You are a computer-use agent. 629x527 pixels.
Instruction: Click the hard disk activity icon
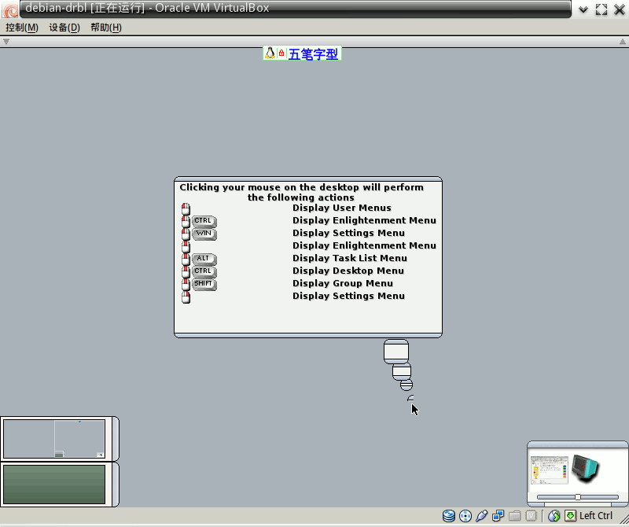coord(448,516)
